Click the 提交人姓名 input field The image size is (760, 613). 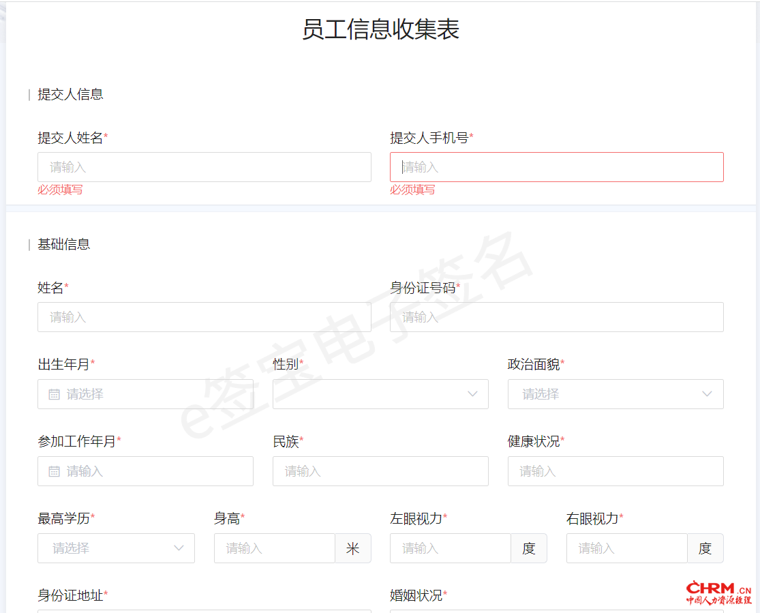(204, 167)
